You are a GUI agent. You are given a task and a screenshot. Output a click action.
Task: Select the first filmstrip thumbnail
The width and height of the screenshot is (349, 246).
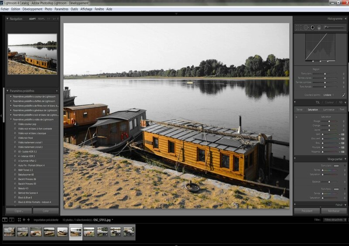[x=9, y=232]
